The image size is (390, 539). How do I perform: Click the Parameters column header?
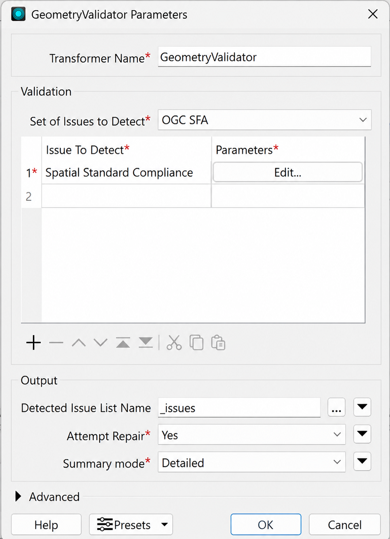pos(288,149)
